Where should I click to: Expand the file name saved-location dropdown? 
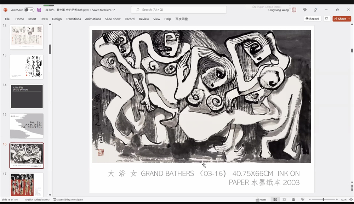click(114, 10)
